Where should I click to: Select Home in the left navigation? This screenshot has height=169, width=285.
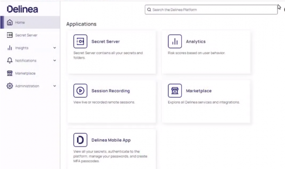tap(20, 22)
